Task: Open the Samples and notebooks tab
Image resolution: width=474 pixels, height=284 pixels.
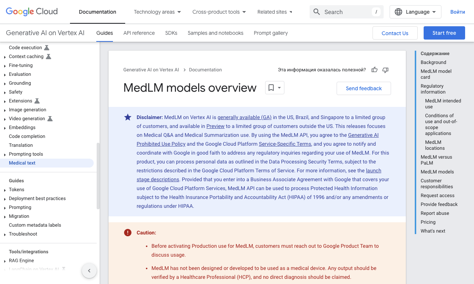Action: pos(216,33)
